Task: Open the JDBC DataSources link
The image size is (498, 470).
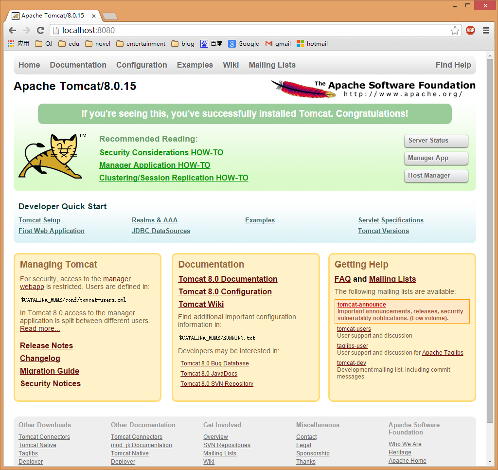Action: pos(161,231)
